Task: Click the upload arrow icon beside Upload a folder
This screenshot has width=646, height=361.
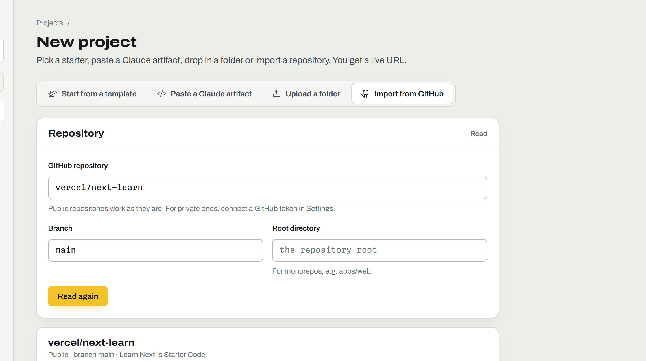Action: coord(277,94)
